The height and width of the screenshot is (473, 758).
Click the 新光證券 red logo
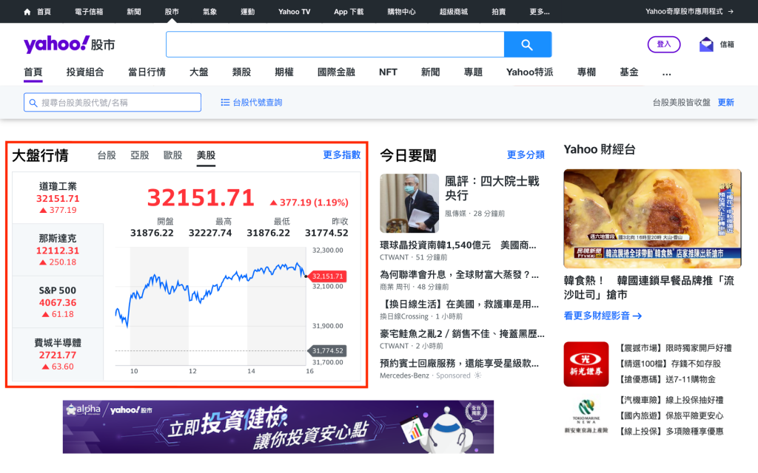point(586,364)
